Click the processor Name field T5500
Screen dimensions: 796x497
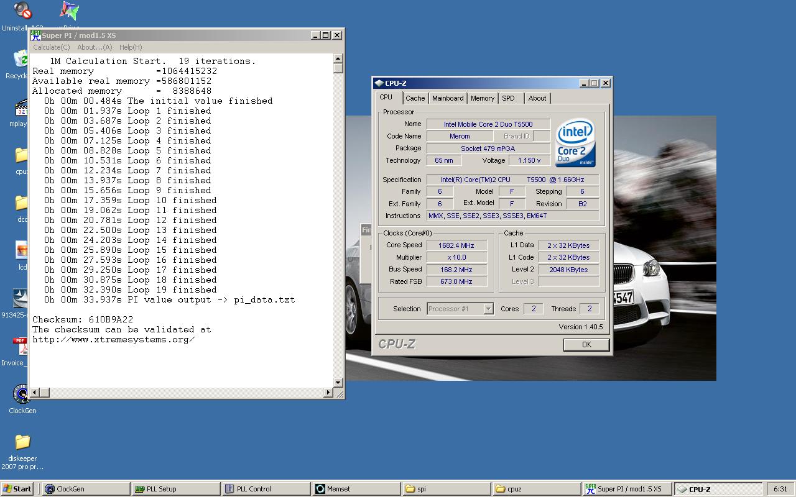click(x=488, y=124)
